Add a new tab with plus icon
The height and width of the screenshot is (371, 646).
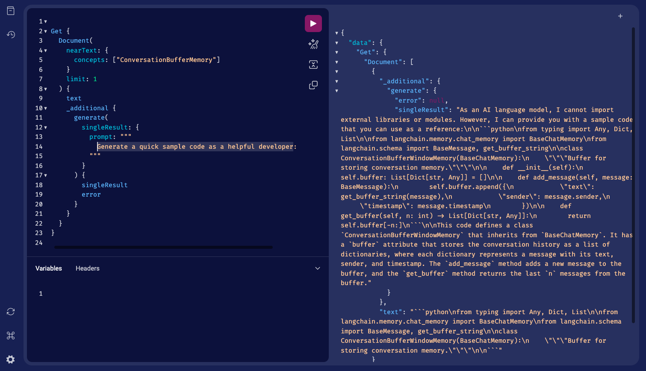click(x=620, y=16)
